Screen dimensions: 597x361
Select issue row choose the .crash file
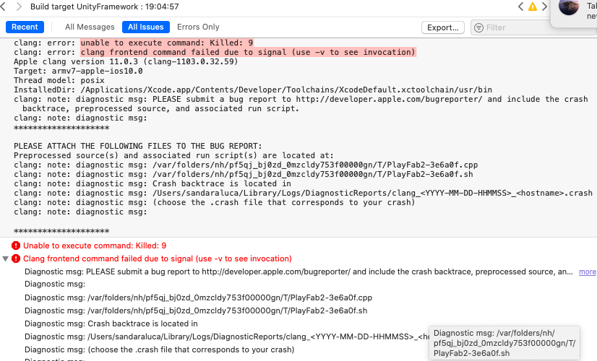[x=159, y=349]
